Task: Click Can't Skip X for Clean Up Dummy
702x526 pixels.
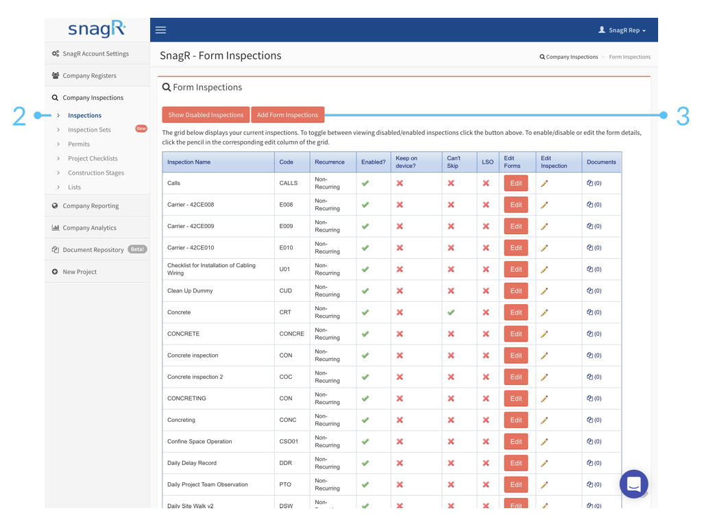Action: (451, 290)
